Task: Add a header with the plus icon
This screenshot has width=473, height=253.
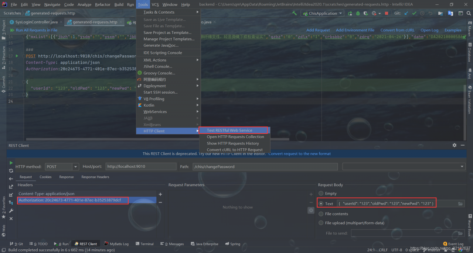Action: coord(160,194)
